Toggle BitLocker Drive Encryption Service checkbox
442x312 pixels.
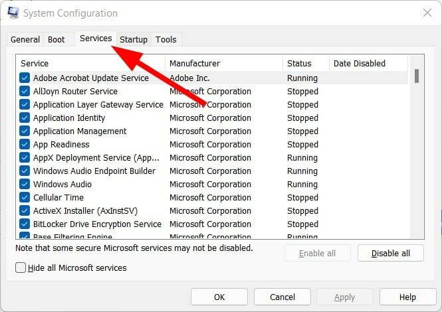pos(25,224)
